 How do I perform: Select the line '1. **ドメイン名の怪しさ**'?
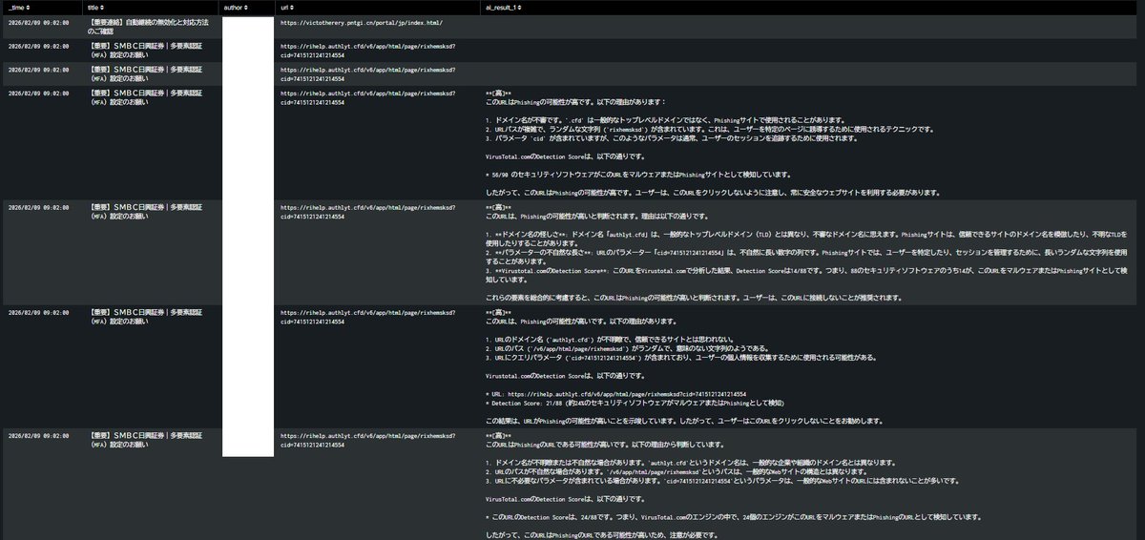[806, 239]
